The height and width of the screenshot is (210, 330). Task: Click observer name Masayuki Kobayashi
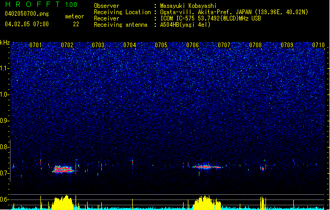(188, 6)
